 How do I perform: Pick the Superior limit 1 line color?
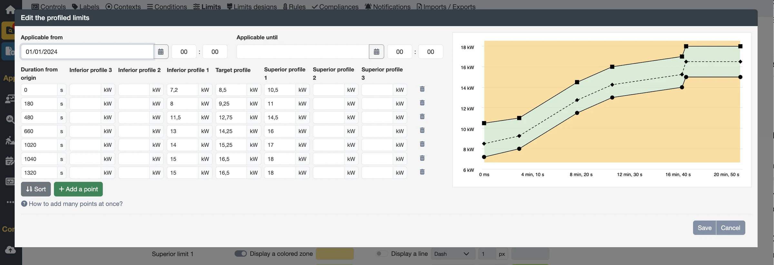tap(530, 254)
